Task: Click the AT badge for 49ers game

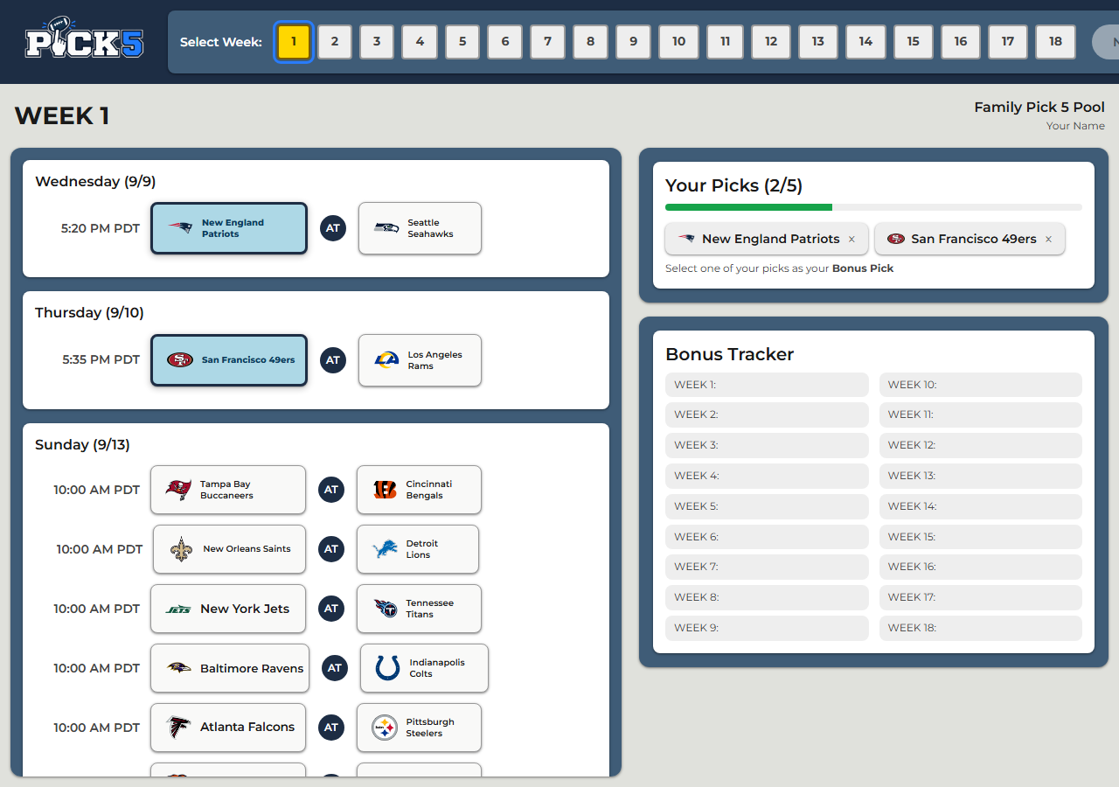Action: tap(333, 360)
